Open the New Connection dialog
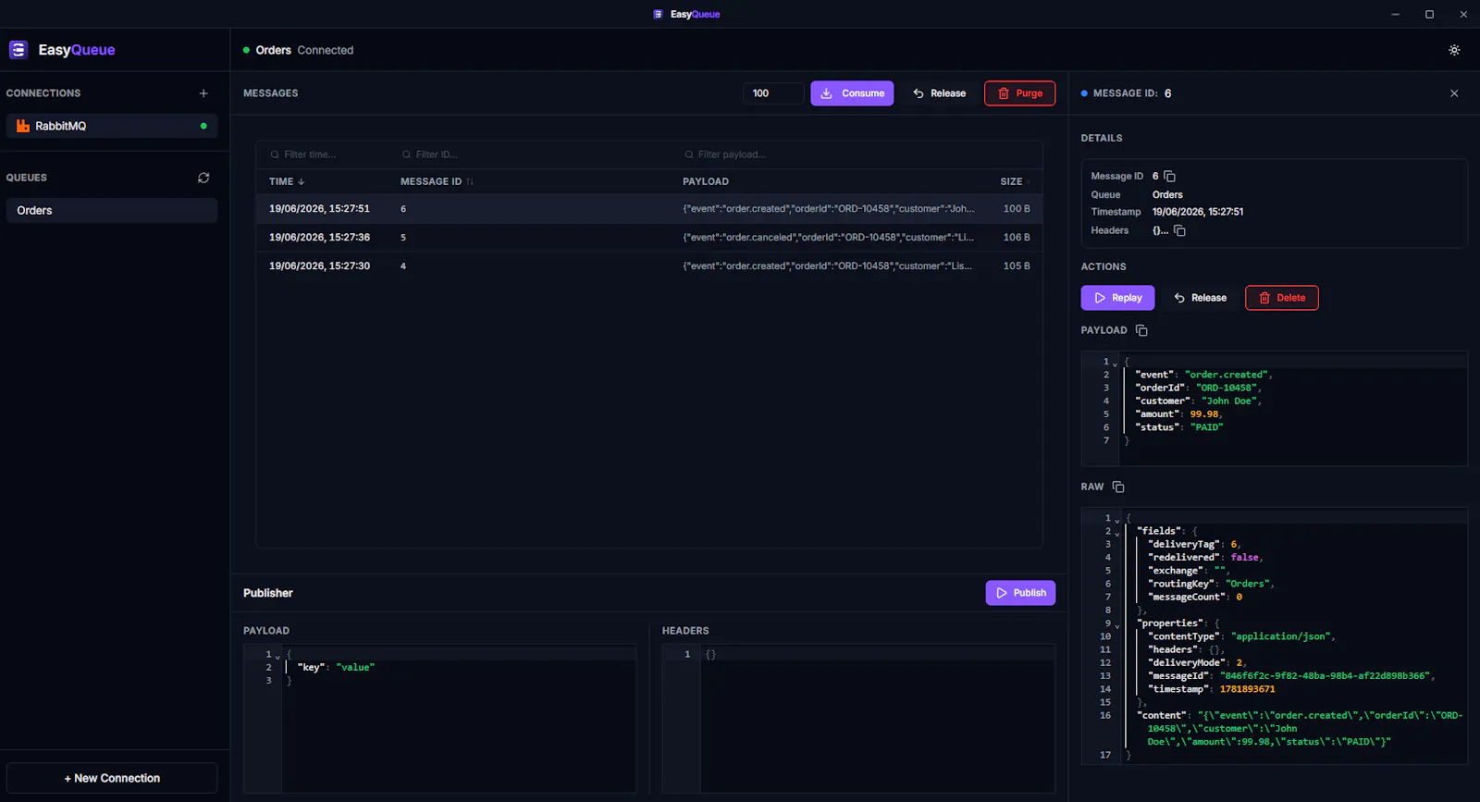 [x=112, y=778]
